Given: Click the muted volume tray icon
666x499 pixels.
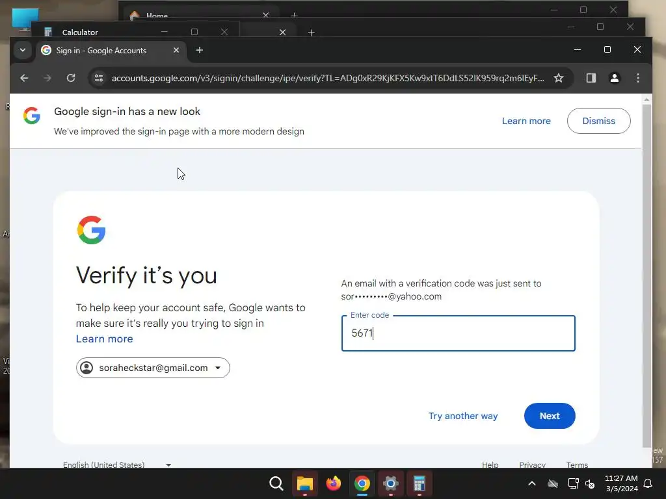Looking at the screenshot, I should pos(590,483).
